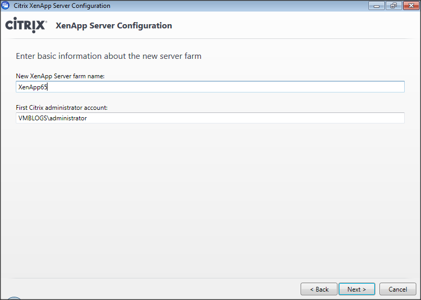
Task: Click the 'First Citrix administrator account:' label
Action: tap(62, 108)
